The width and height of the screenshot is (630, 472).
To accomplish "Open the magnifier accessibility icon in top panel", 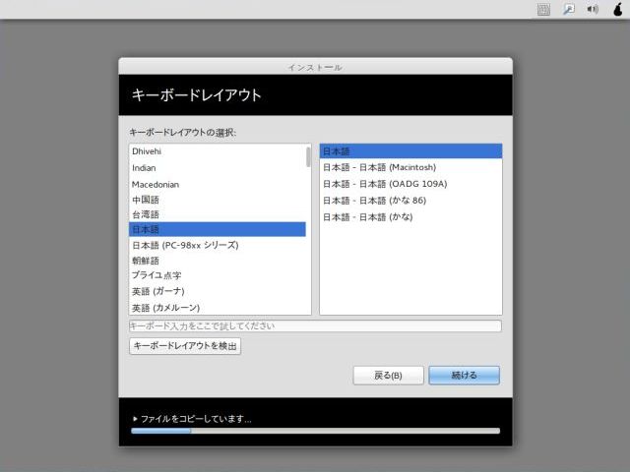I will [568, 9].
